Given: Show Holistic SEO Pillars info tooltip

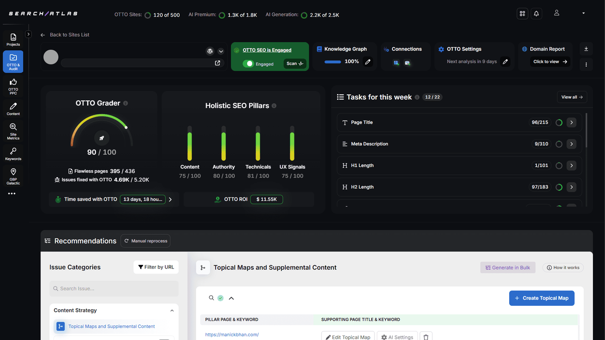Looking at the screenshot, I should coord(274,106).
